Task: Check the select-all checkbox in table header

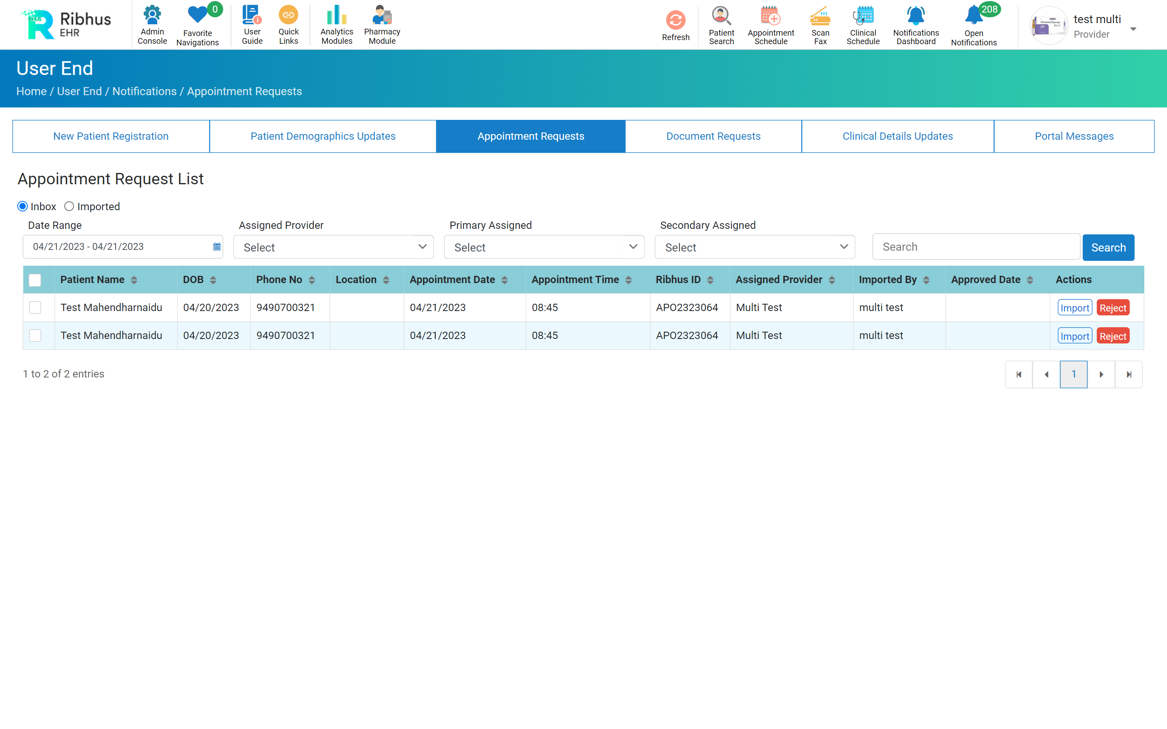Action: click(x=35, y=280)
